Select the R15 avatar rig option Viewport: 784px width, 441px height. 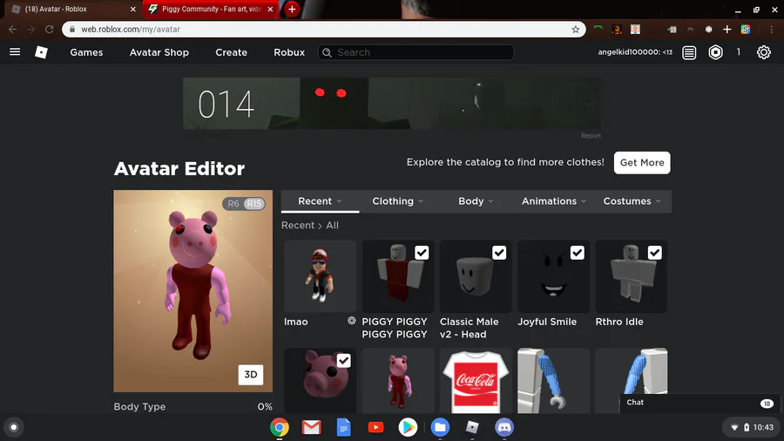(254, 203)
